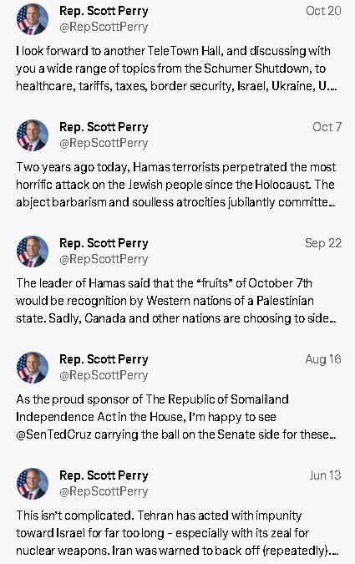The image size is (355, 564).
Task: Open the Sep 22 date timestamp
Action: pyautogui.click(x=323, y=243)
